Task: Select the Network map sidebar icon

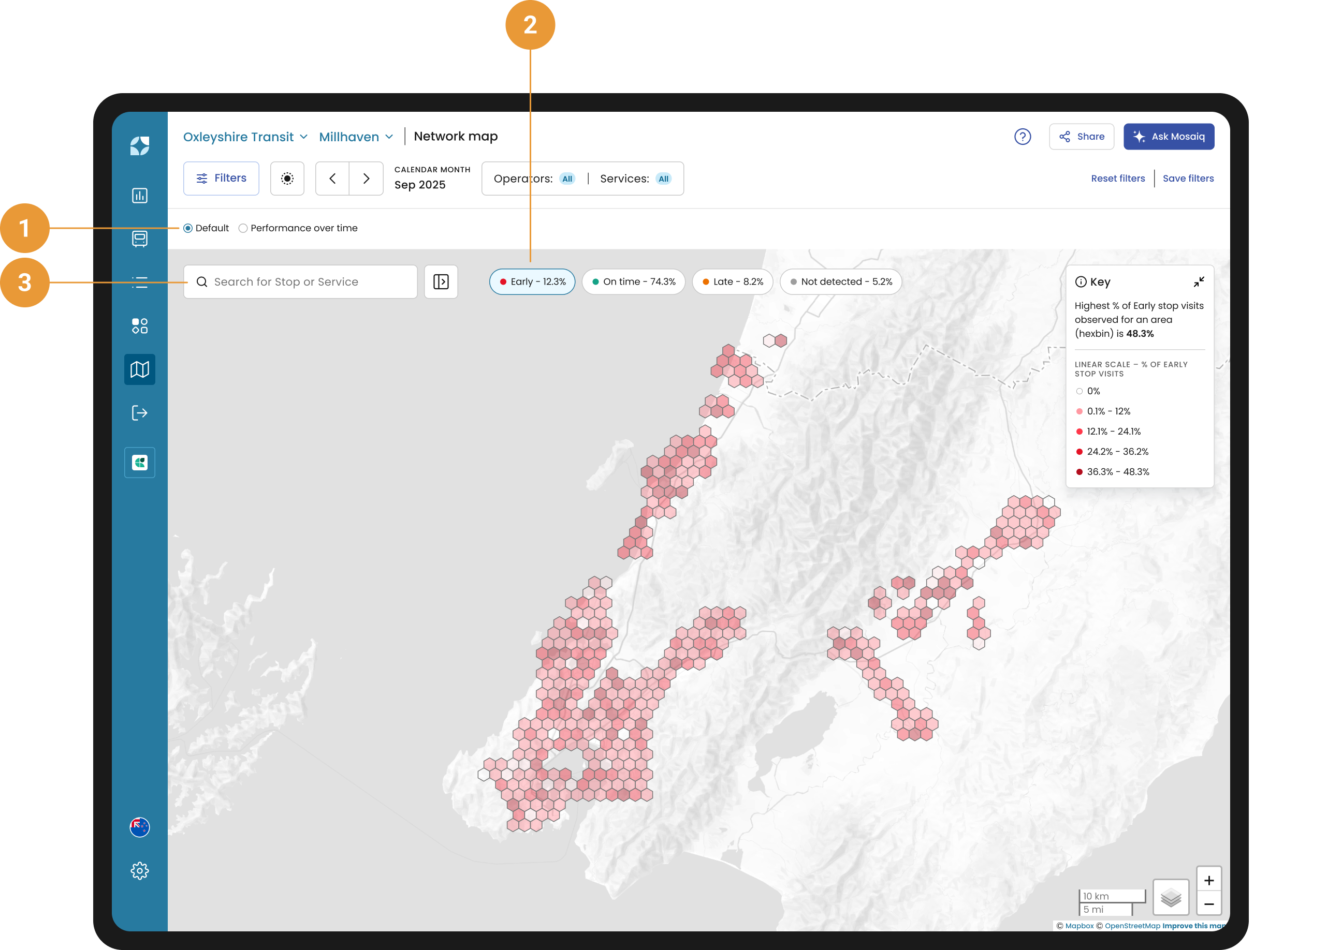Action: (139, 369)
